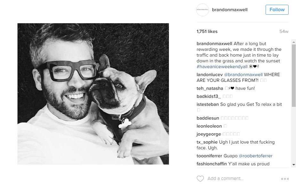Screen dimensions: 296x188
Task: Open the black and white selfie photo
Action: (93, 94)
